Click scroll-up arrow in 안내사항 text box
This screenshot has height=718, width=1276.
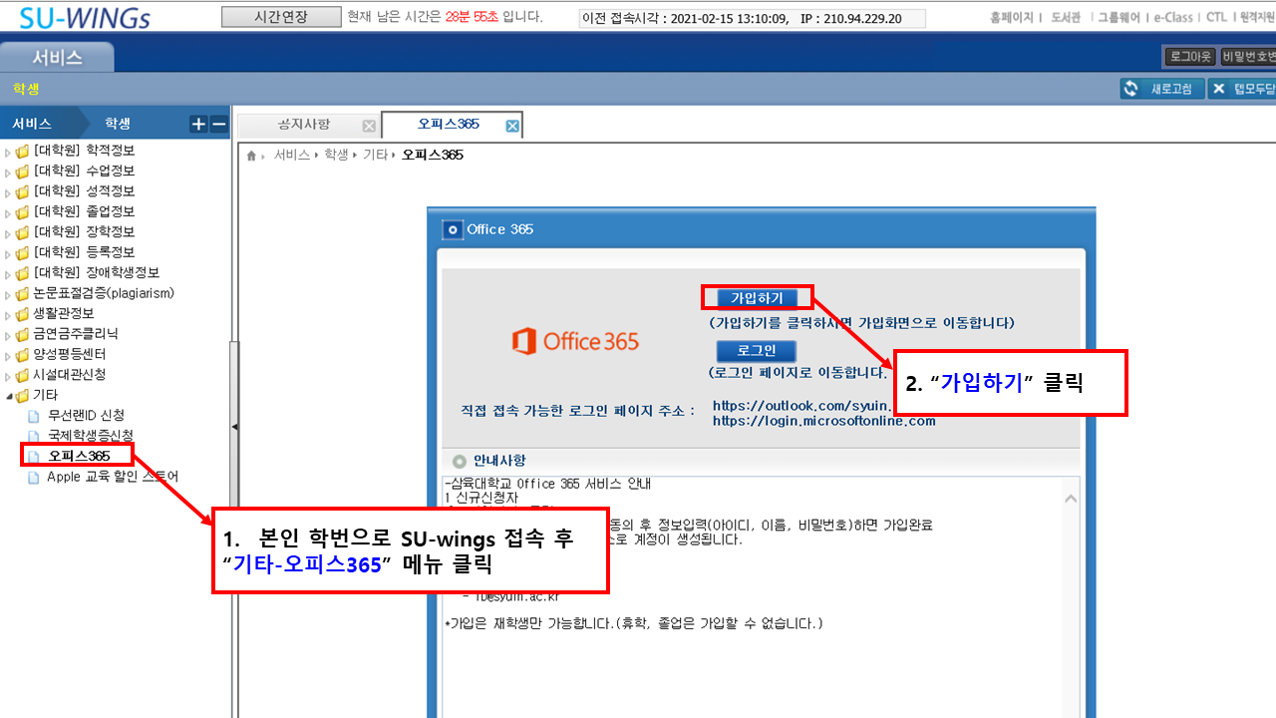(1071, 499)
